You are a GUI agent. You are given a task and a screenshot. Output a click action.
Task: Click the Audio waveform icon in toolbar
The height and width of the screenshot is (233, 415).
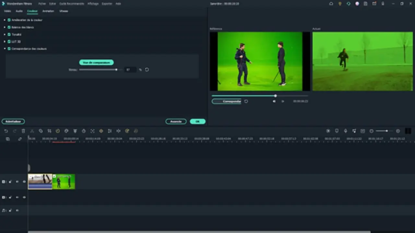coord(118,131)
